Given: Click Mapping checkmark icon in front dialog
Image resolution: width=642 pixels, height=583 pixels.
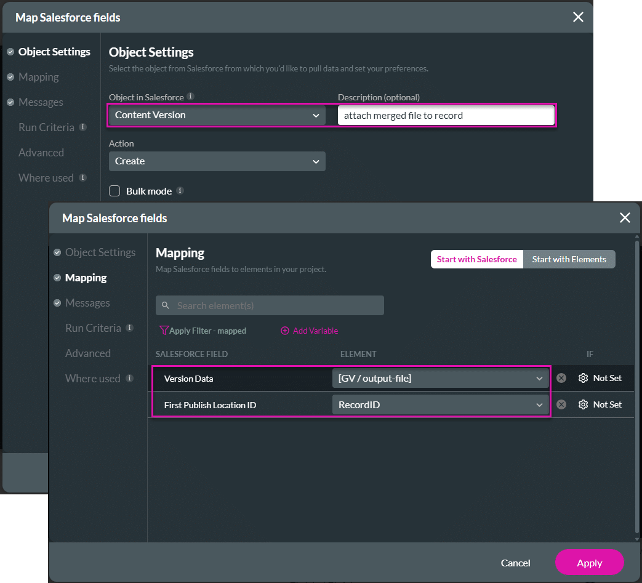Looking at the screenshot, I should click(57, 278).
